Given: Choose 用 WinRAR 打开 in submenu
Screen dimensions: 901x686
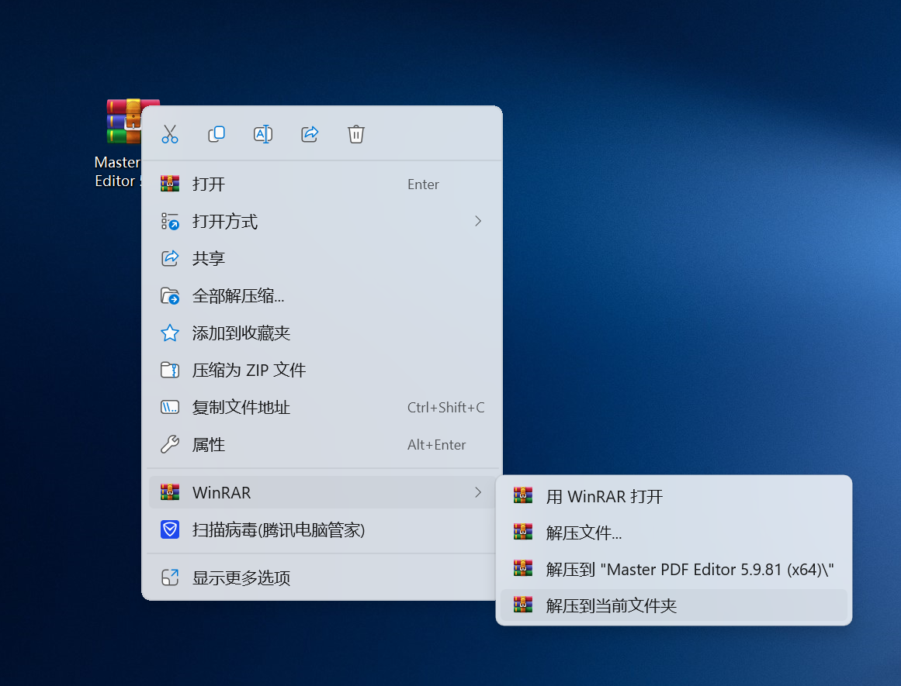Looking at the screenshot, I should tap(604, 497).
